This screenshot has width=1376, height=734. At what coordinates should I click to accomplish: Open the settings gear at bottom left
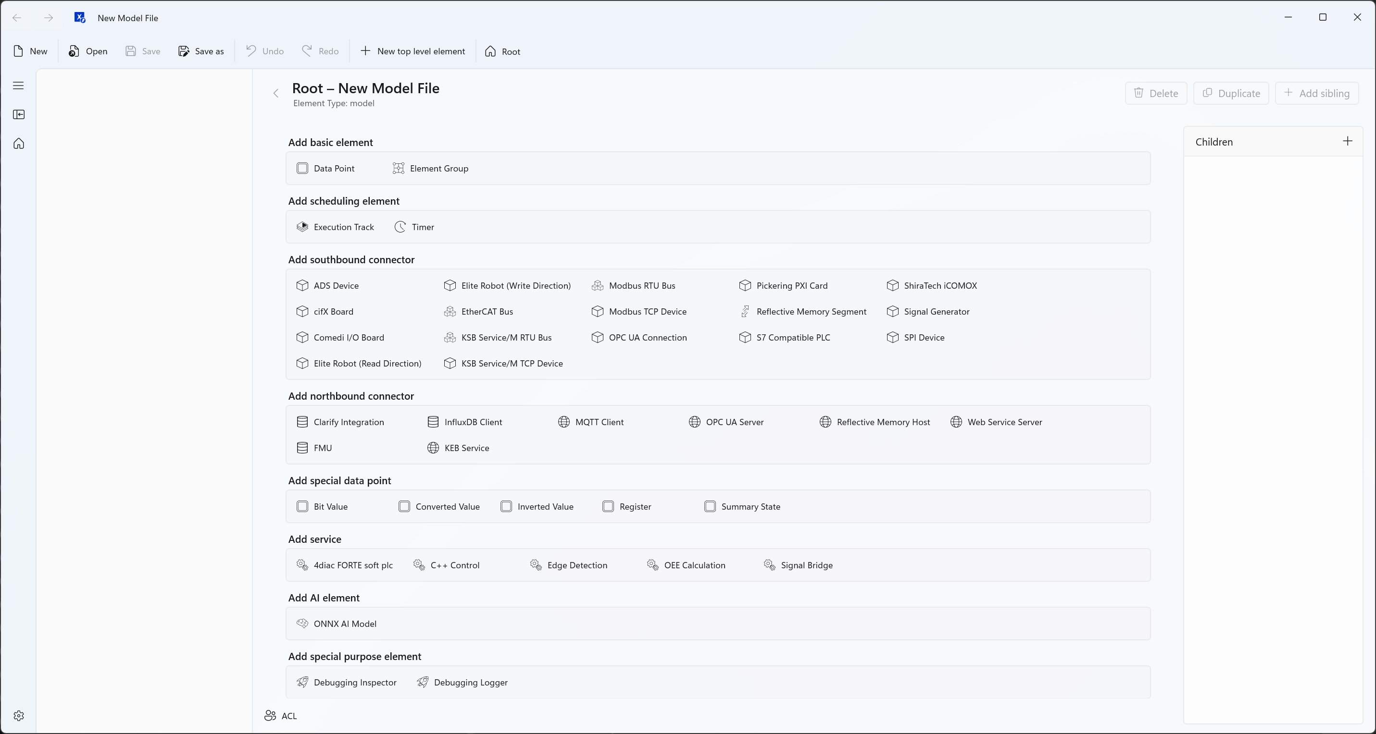pyautogui.click(x=19, y=716)
